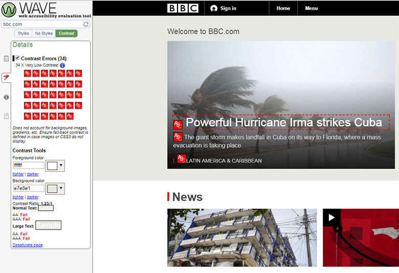
Task: Click the contrast icon beside LATIN AMERICA & CARIBBEAN
Action: (182, 159)
